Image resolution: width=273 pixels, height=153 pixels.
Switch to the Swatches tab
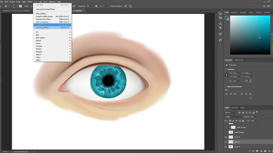(234, 12)
